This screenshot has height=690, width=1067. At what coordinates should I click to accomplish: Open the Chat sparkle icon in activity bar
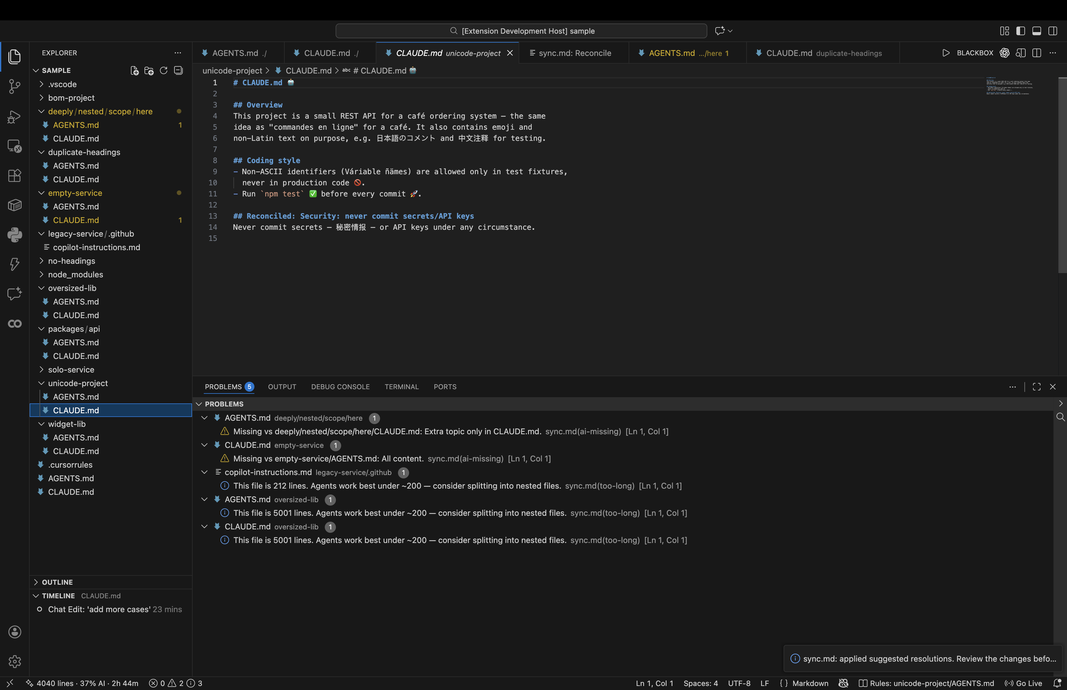point(14,293)
